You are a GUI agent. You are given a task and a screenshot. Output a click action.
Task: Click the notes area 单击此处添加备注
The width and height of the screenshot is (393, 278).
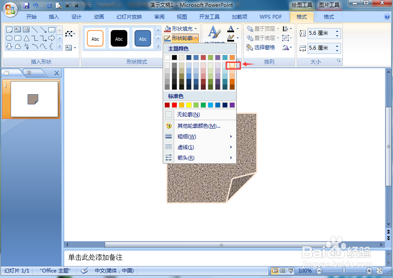95,257
